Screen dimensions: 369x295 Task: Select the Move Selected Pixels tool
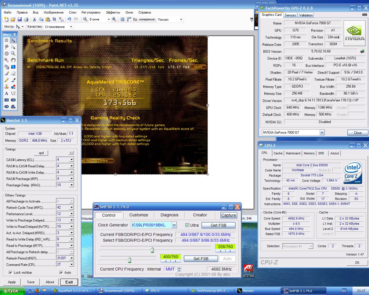(x=13, y=40)
